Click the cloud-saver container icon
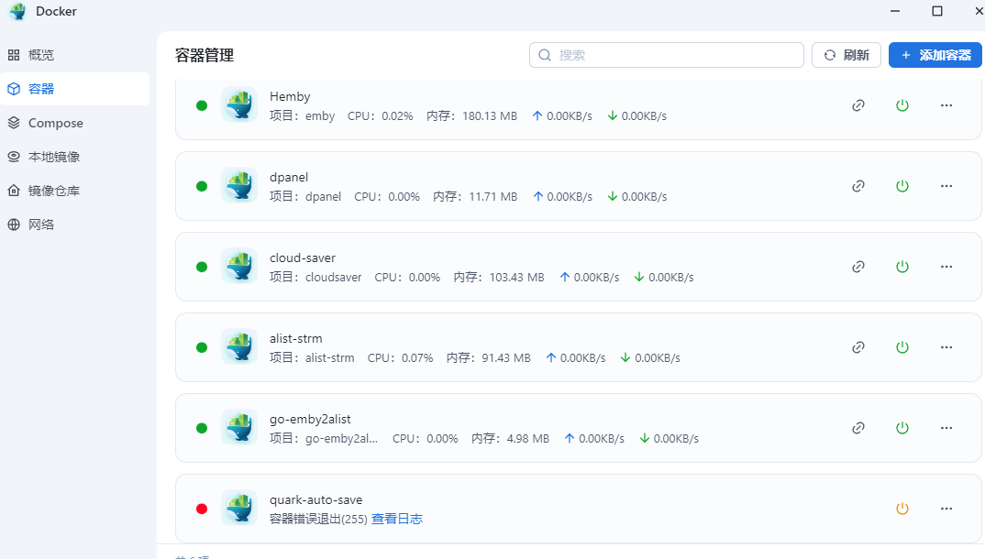Viewport: 985px width, 559px height. (x=239, y=266)
